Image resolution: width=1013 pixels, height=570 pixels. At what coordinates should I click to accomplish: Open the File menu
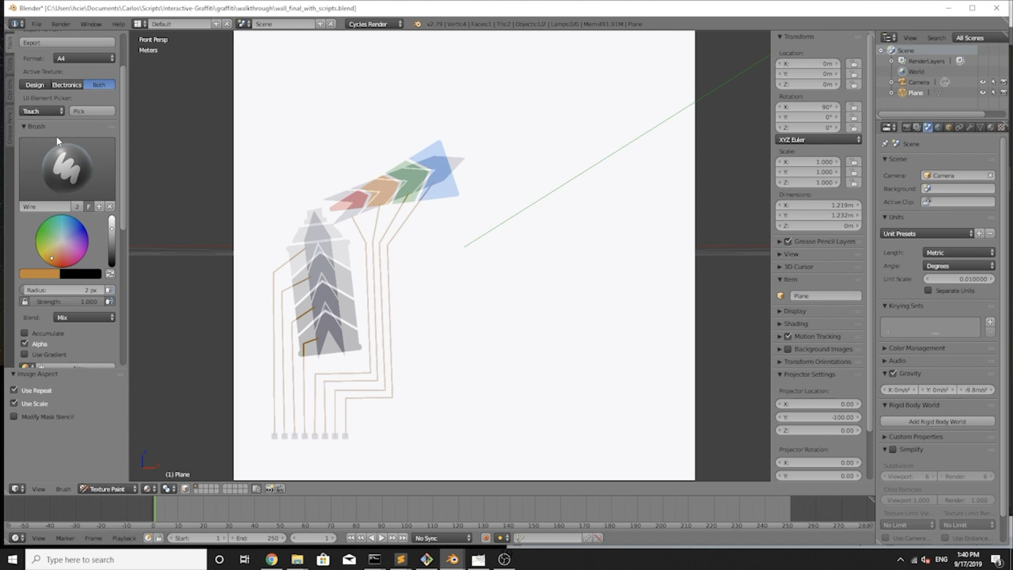36,24
